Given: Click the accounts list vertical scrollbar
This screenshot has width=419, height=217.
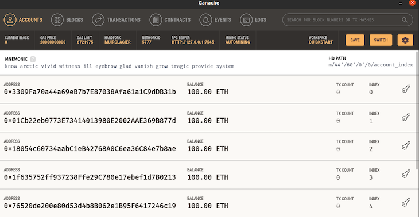Looking at the screenshot, I should (x=417, y=110).
